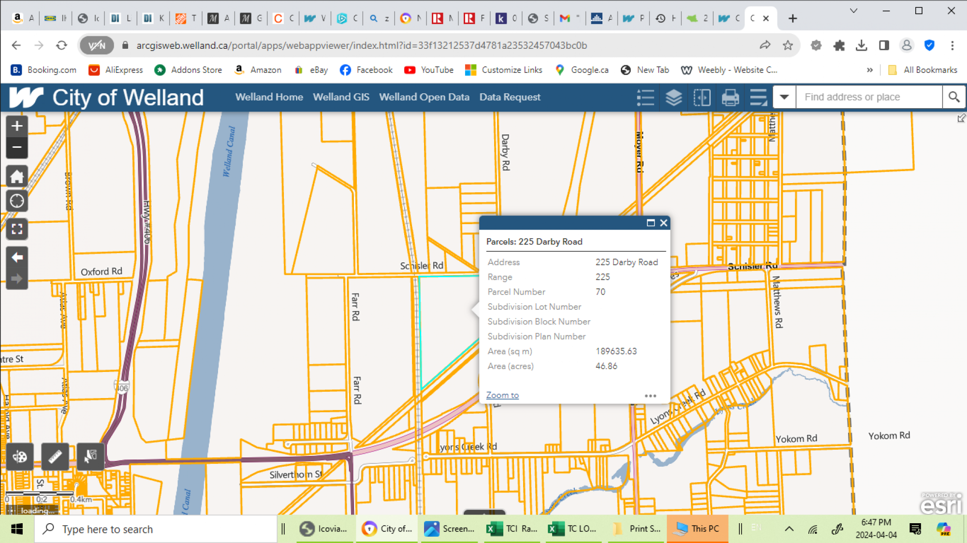Click the Zoom to link
This screenshot has width=967, height=543.
click(502, 395)
